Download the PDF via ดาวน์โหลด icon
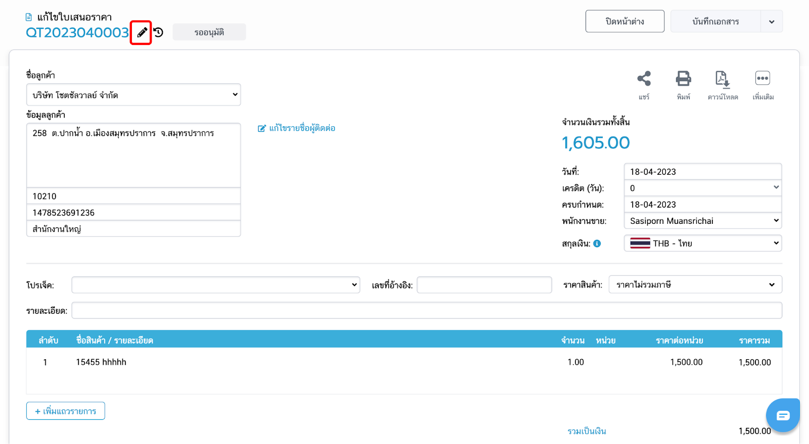This screenshot has height=444, width=809. click(x=723, y=79)
